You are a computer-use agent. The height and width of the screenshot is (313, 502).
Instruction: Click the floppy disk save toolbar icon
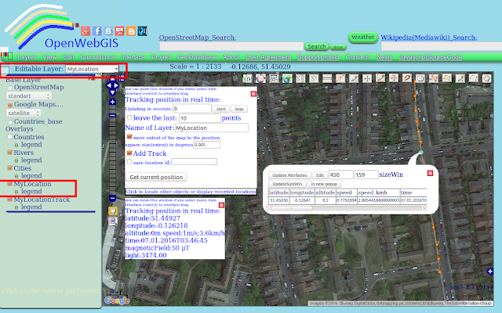[420, 78]
